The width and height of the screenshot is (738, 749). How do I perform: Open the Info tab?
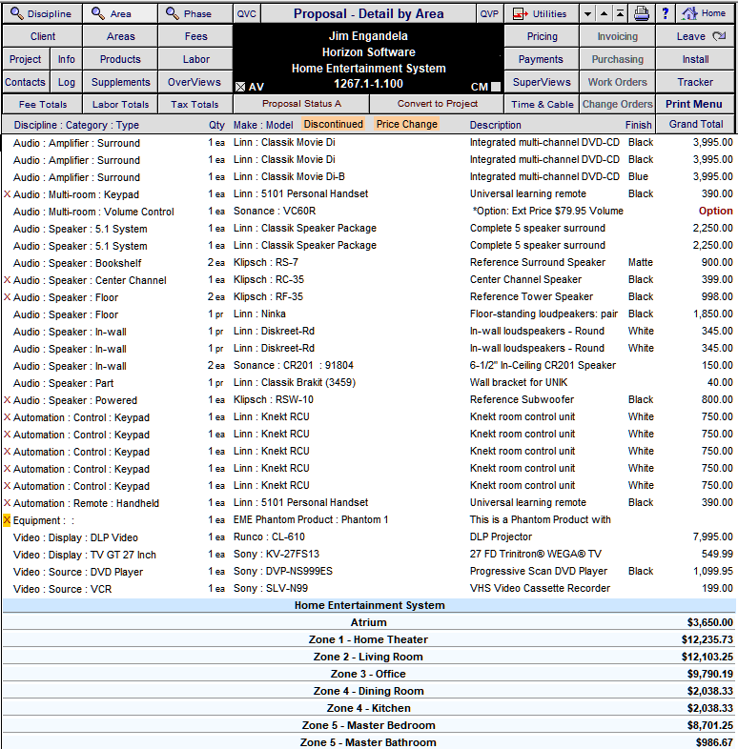coord(67,59)
